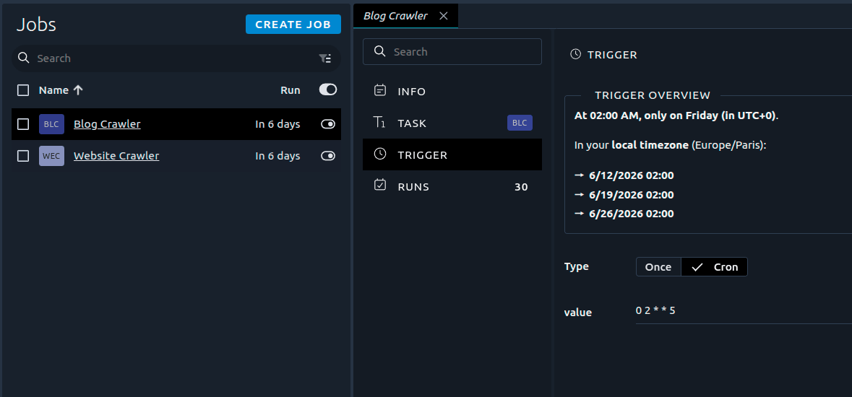Sort jobs by Name column
Image resolution: width=852 pixels, height=397 pixels.
53,90
